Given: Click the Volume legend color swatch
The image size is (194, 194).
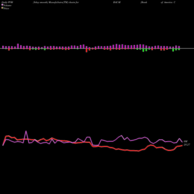Looking at the screenshot, I should [x=2, y=5].
